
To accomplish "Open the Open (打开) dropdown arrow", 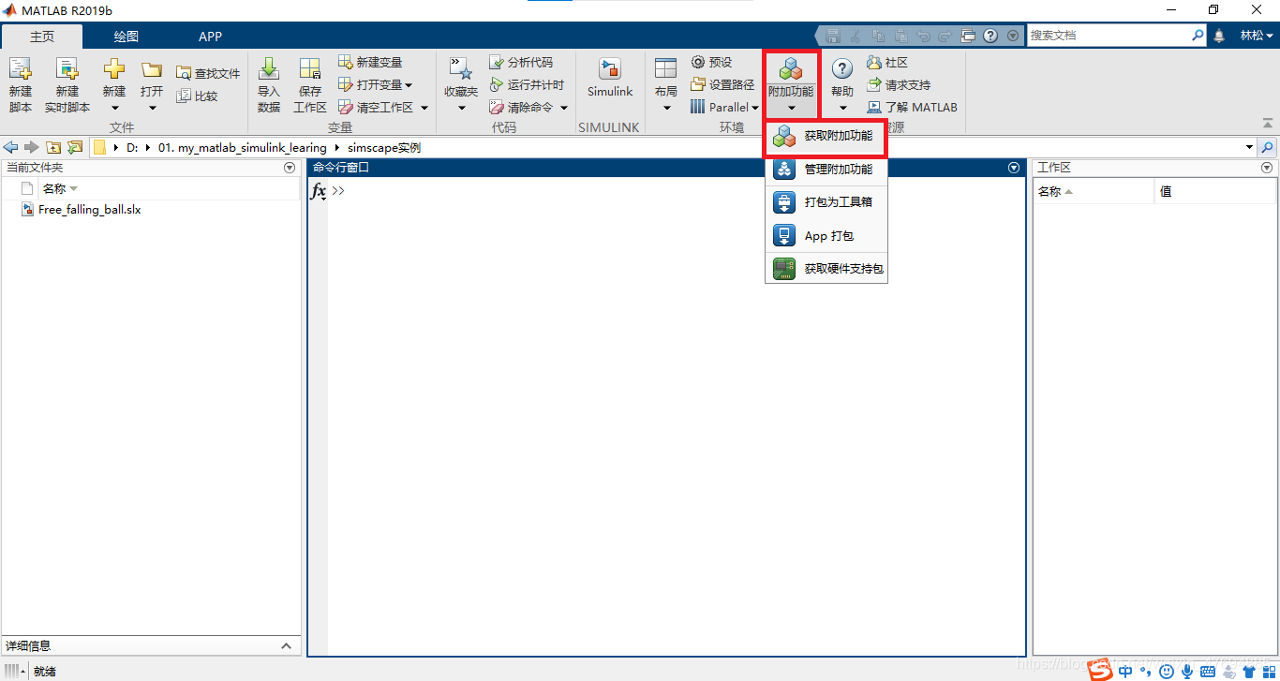I will tap(152, 108).
